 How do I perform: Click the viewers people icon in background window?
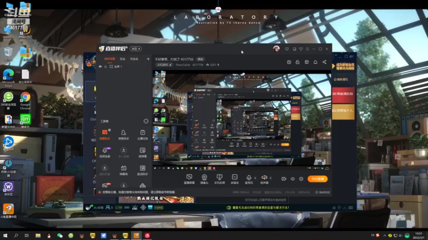click(x=109, y=207)
